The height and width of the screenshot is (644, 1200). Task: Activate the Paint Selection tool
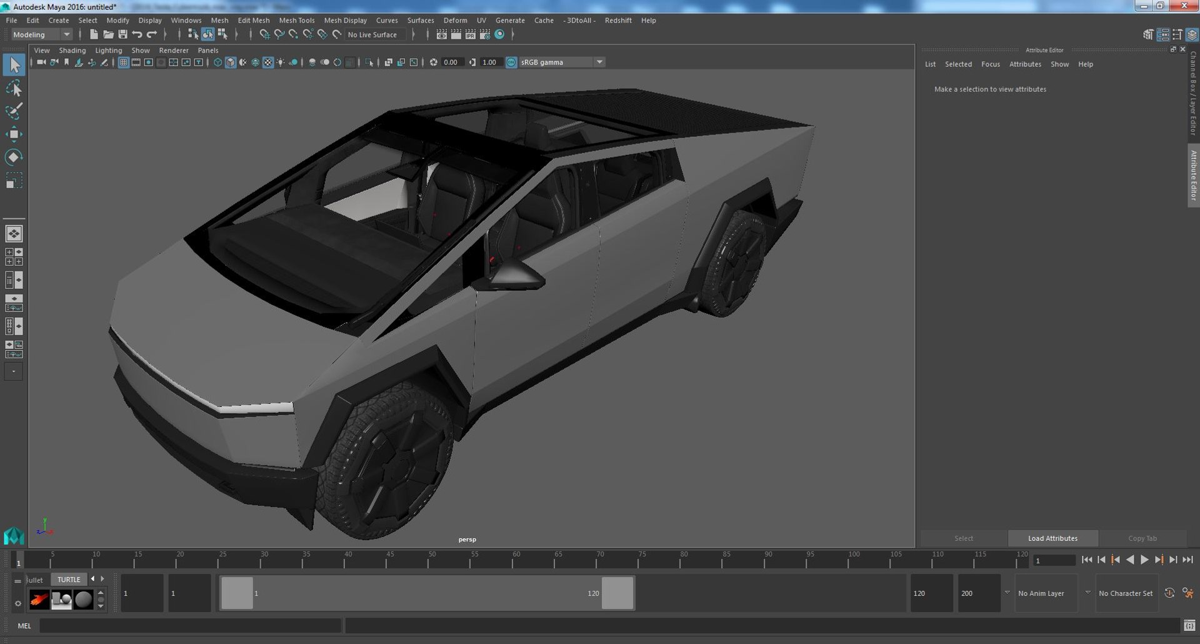point(14,111)
